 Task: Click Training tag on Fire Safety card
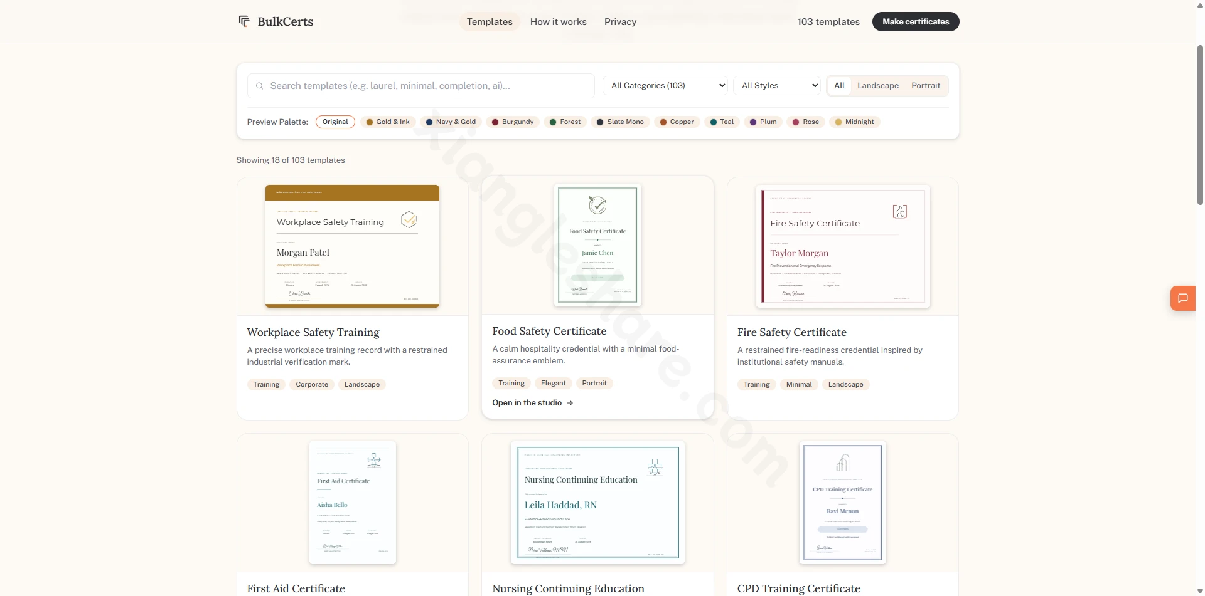coord(756,385)
